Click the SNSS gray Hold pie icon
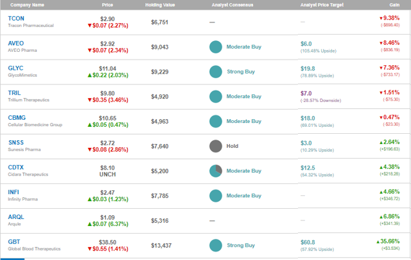411x260 pixels. [216, 147]
